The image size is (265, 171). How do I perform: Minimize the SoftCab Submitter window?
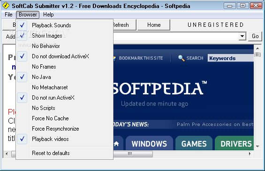229,6
